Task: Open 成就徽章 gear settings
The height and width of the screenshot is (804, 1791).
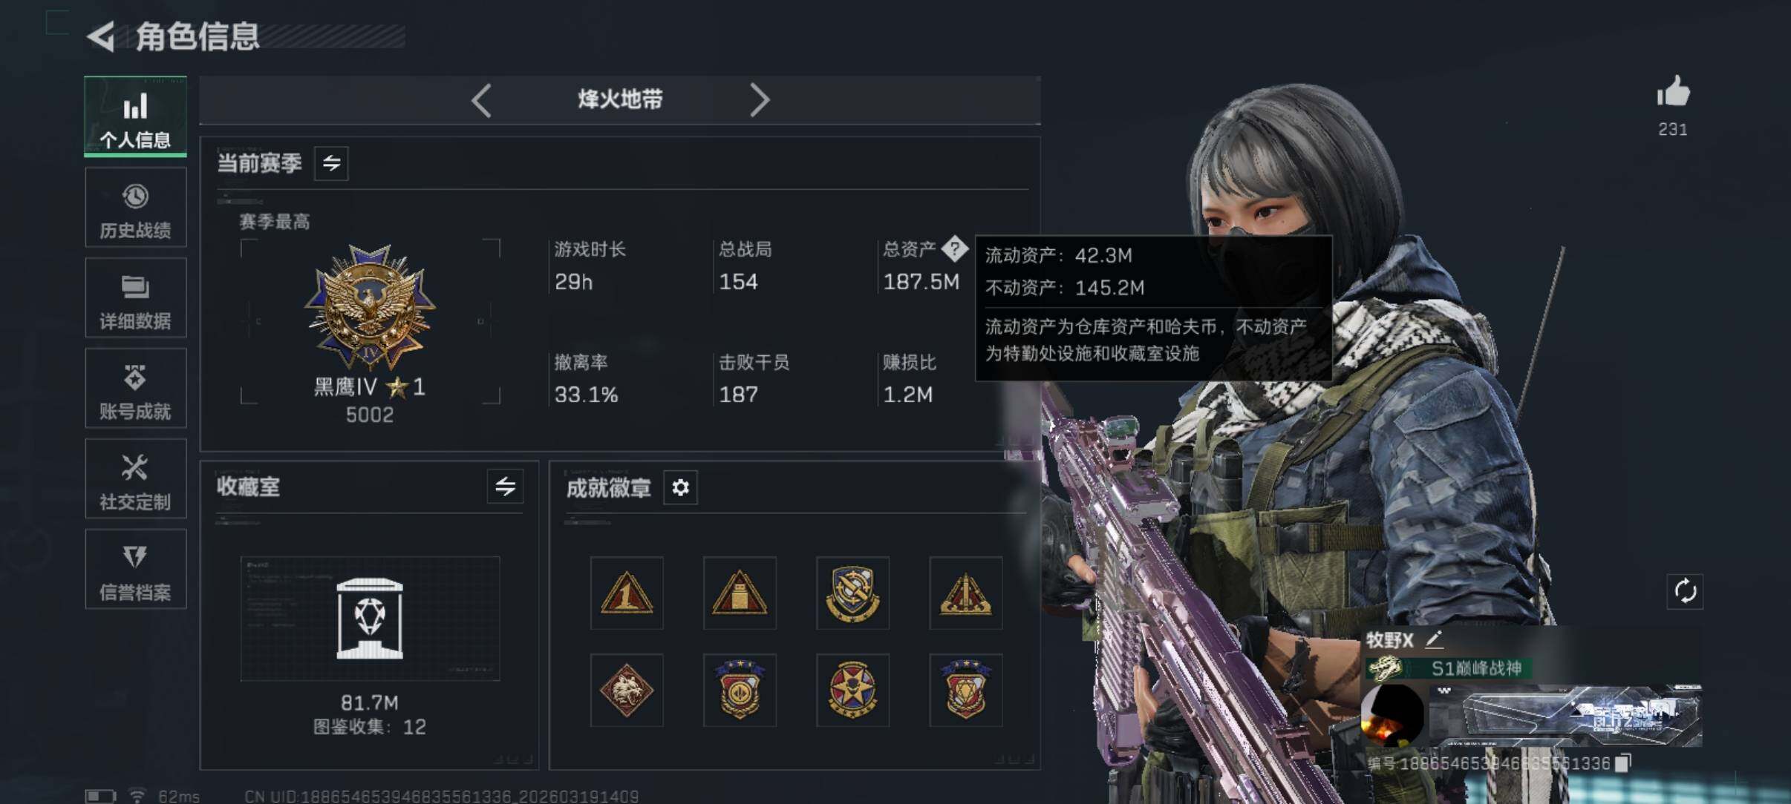Action: pyautogui.click(x=680, y=487)
